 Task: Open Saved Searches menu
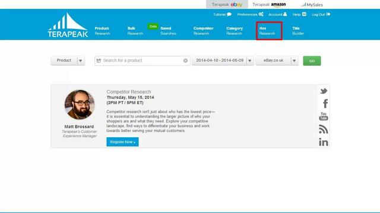[168, 31]
